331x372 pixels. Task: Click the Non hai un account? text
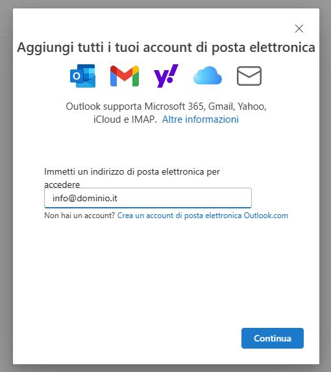[x=80, y=216]
